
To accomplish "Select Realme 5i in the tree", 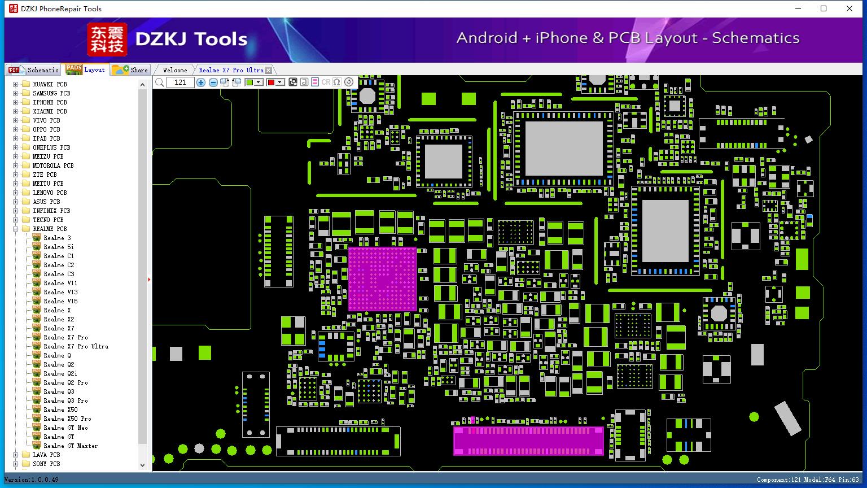I will point(59,247).
